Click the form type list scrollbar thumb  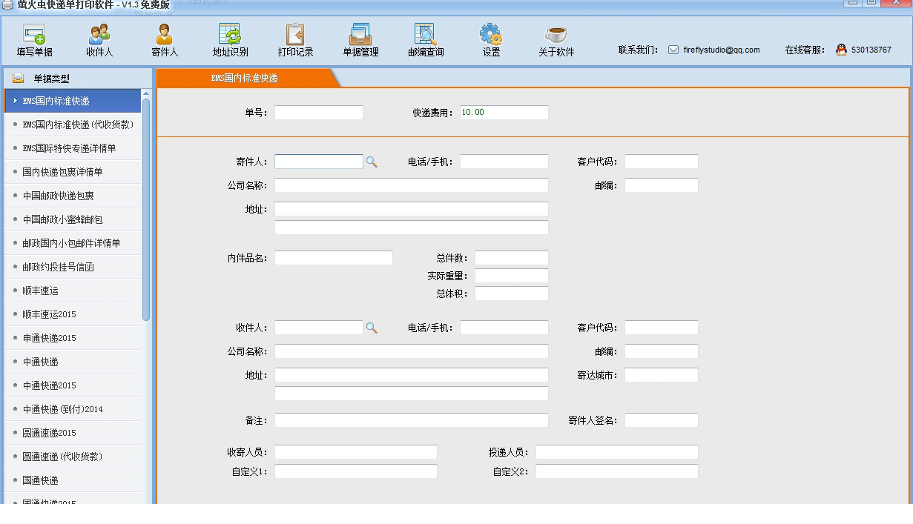[x=146, y=209]
